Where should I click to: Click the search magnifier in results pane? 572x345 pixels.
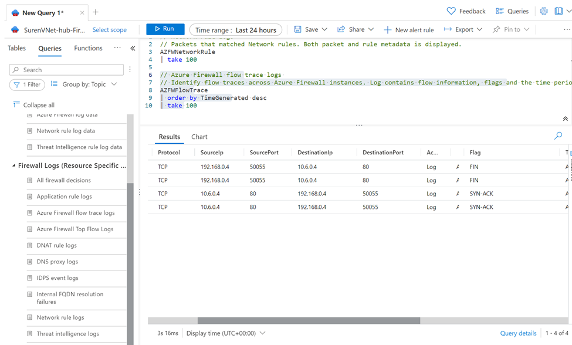(x=558, y=136)
